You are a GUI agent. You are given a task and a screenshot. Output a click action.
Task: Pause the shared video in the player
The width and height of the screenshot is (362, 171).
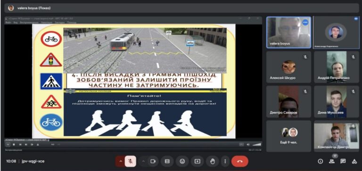[x=8, y=145]
